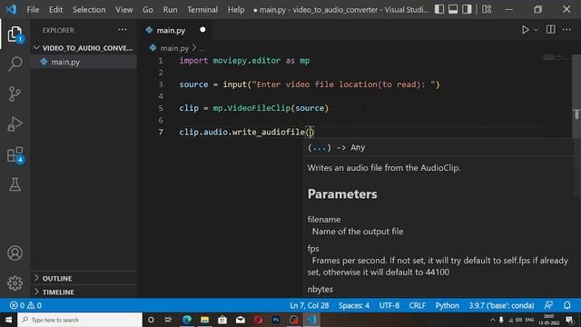This screenshot has width=581, height=327.
Task: Click the VS Code logo in title bar
Action: (x=11, y=9)
